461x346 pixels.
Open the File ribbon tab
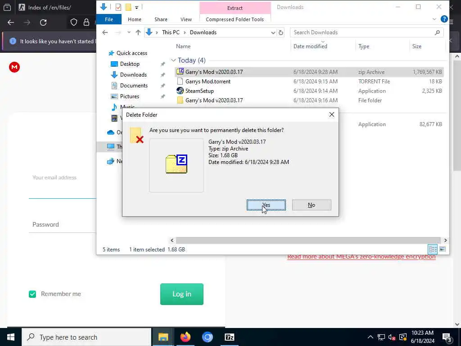[x=109, y=19]
